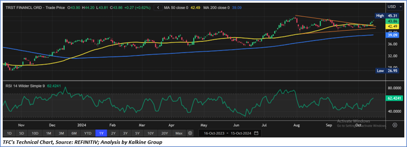Select the 1D time range

pyautogui.click(x=9, y=133)
